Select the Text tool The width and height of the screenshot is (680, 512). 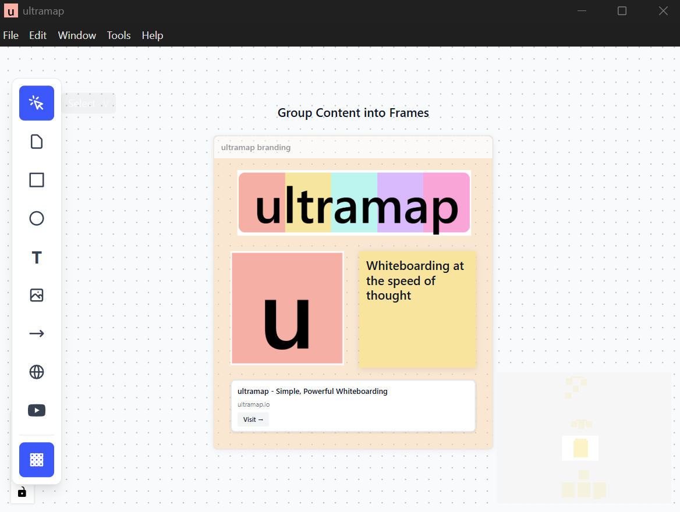37,257
